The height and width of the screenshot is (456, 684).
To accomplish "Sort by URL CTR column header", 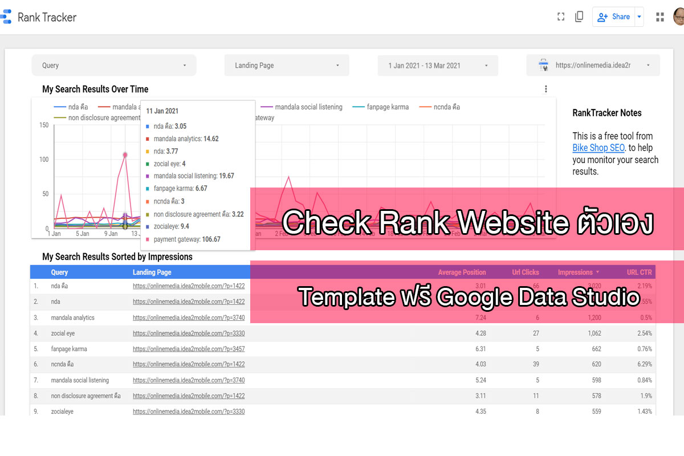I will (x=640, y=272).
